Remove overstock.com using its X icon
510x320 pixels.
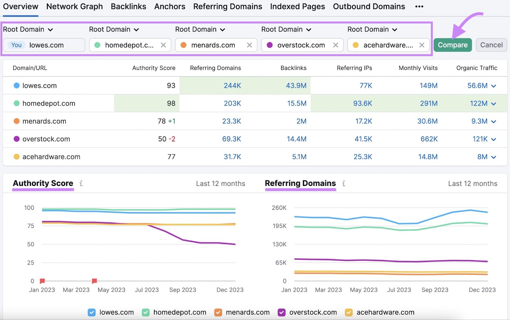(x=336, y=45)
